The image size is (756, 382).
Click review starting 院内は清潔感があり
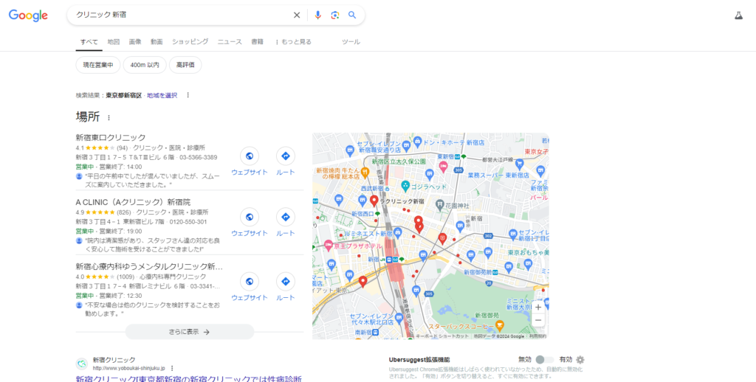click(152, 245)
